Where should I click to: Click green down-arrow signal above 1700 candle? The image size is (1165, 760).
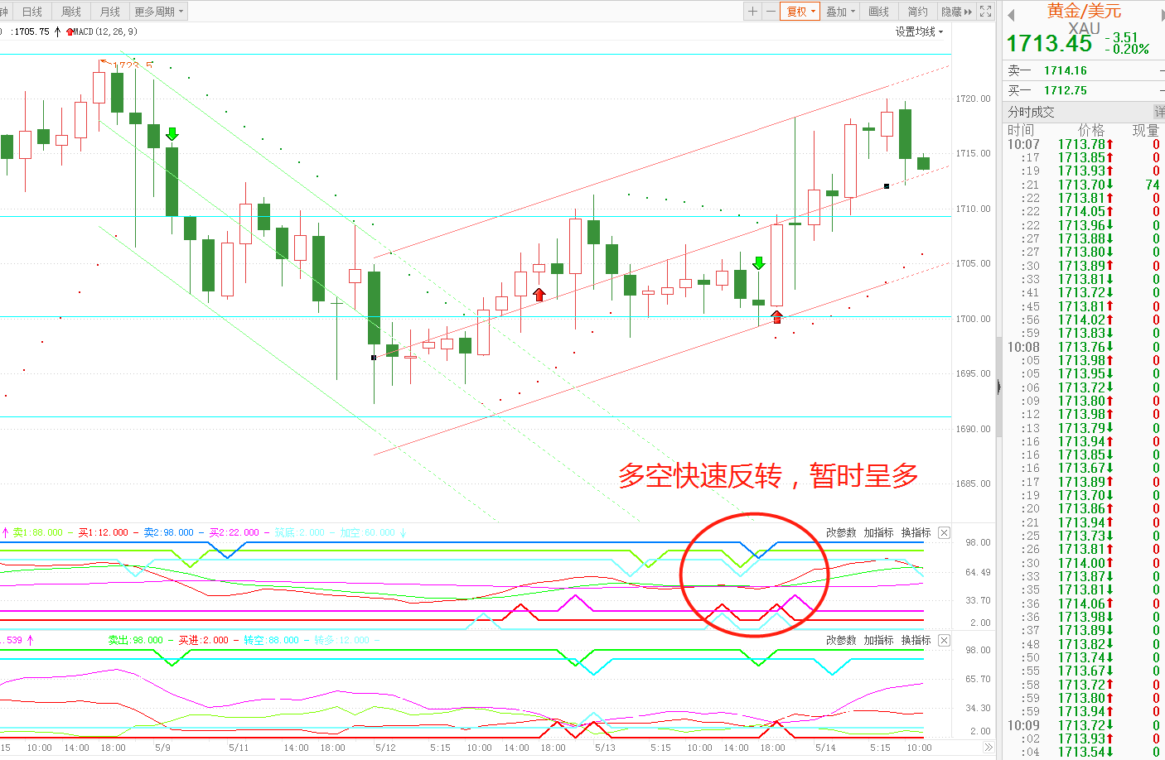(758, 263)
